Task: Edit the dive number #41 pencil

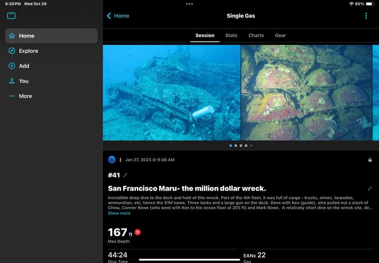Action: coord(125,175)
